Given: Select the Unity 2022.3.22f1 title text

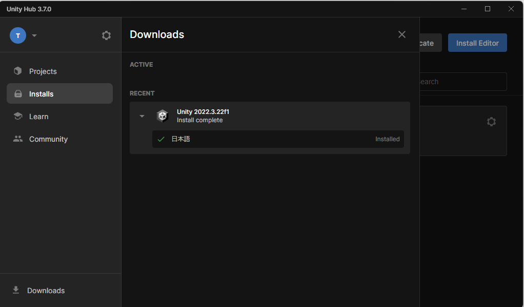Looking at the screenshot, I should point(203,112).
